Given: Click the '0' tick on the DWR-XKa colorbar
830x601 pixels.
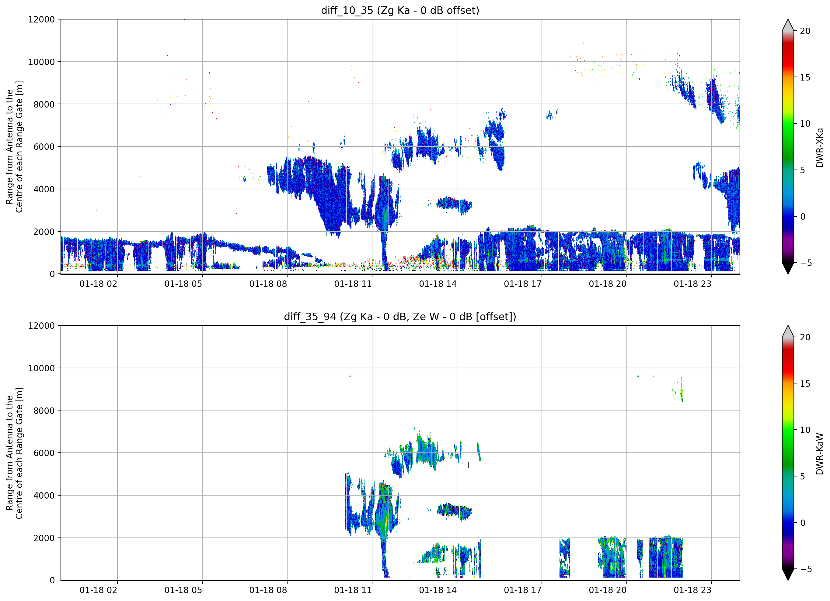Looking at the screenshot, I should pos(803,217).
